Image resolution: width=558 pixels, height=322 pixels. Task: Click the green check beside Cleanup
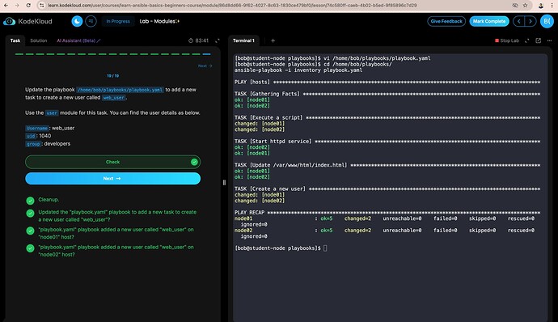30,201
